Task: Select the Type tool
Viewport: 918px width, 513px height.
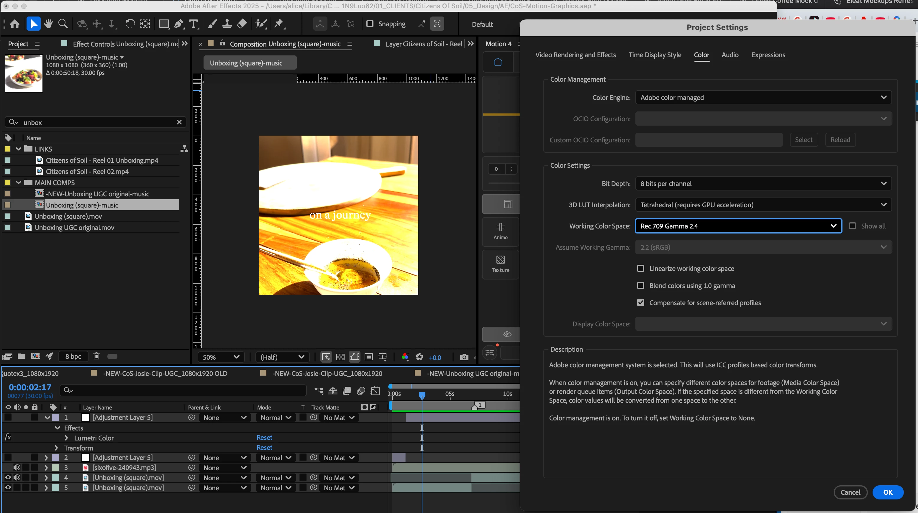Action: coord(193,24)
